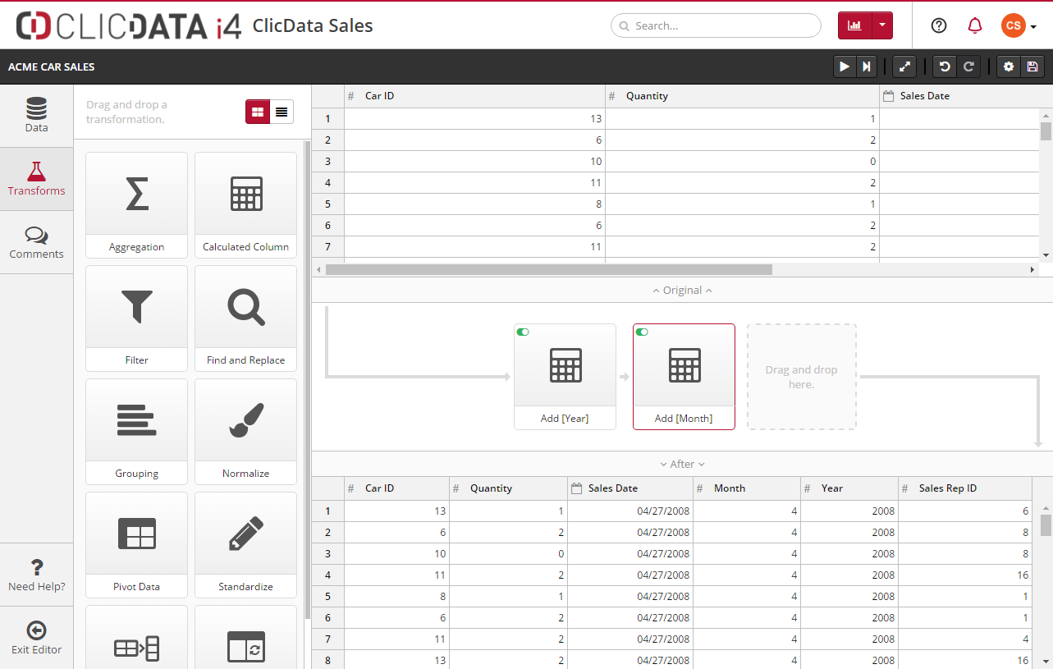The image size is (1053, 669).
Task: Click the horizontal scrollbar of Original table
Action: click(548, 269)
